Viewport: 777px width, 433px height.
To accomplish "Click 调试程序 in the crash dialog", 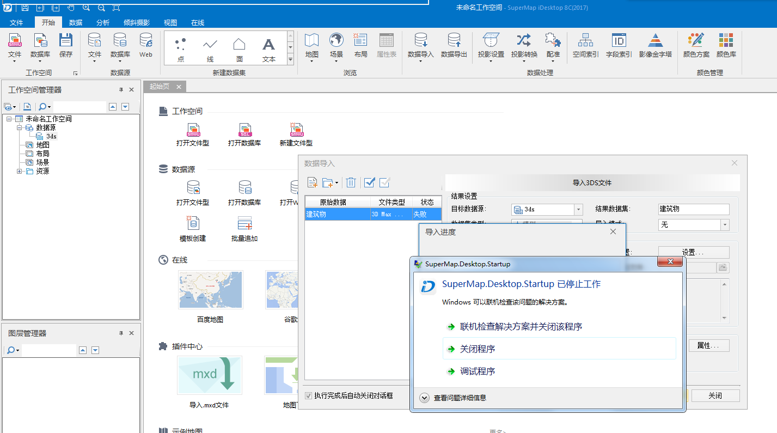I will click(559, 371).
